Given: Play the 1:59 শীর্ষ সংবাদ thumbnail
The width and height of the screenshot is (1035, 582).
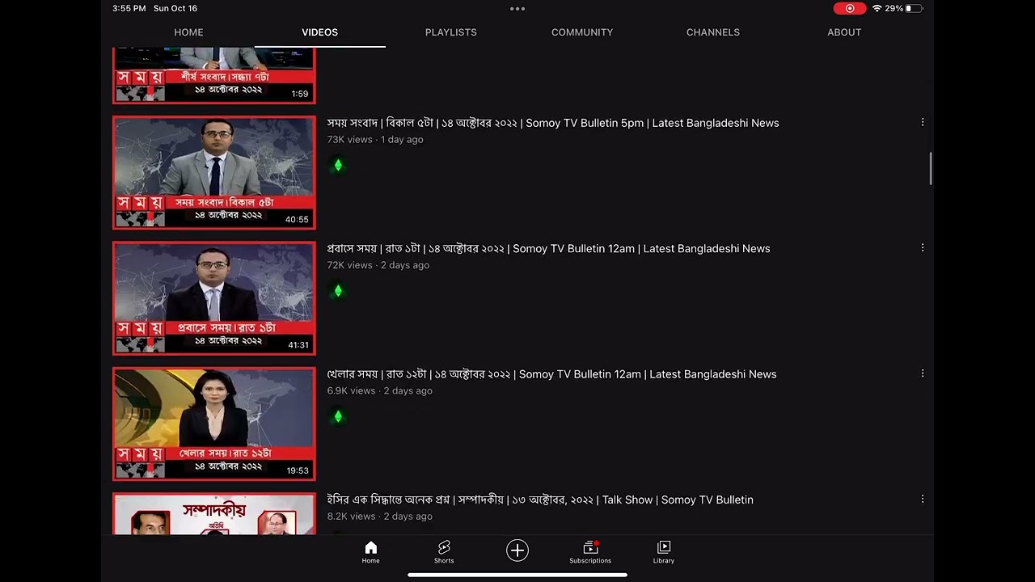Looking at the screenshot, I should click(x=214, y=75).
